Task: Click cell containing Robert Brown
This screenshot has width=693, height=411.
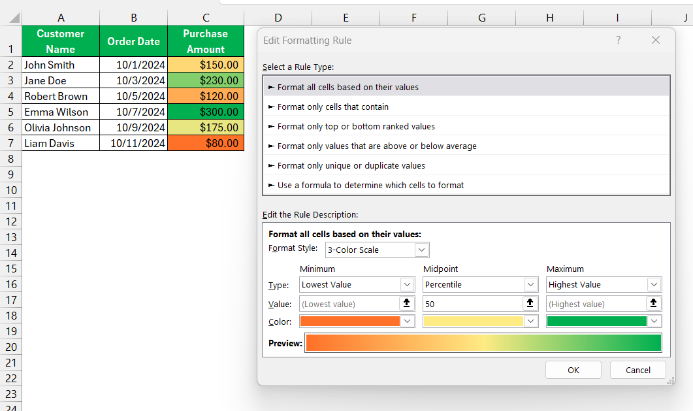Action: [x=61, y=96]
